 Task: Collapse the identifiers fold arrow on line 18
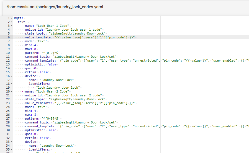pyautogui.click(x=11, y=84)
